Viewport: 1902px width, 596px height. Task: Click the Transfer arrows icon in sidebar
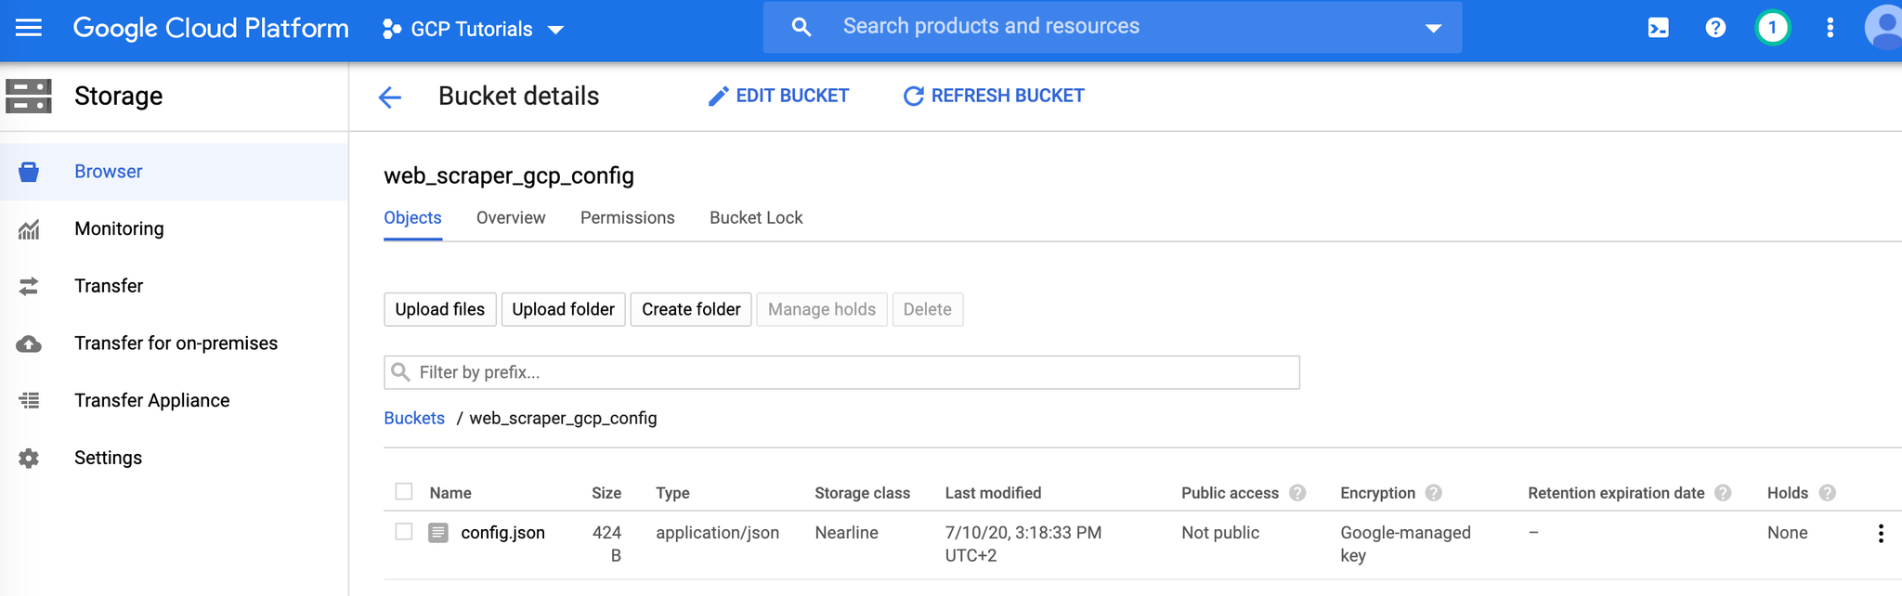29,286
